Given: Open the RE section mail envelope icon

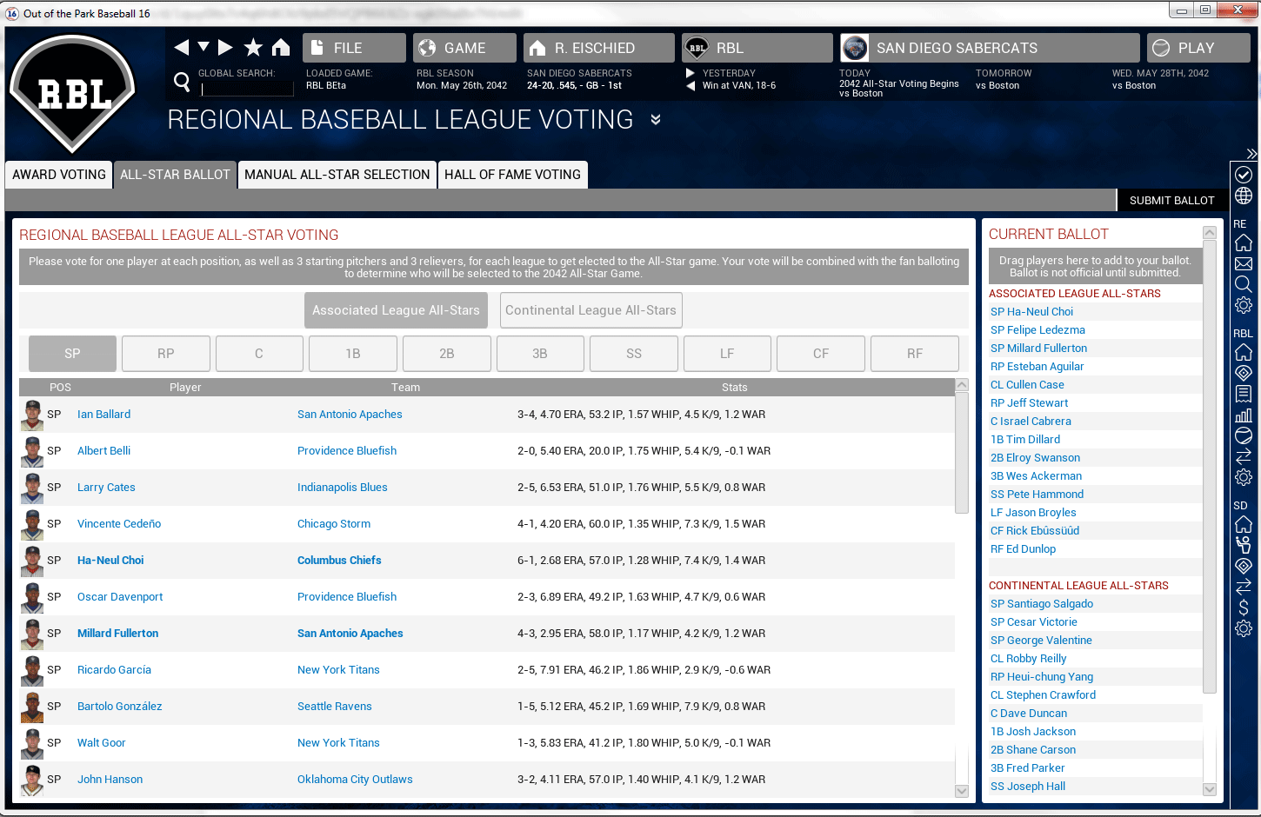Looking at the screenshot, I should 1244,263.
